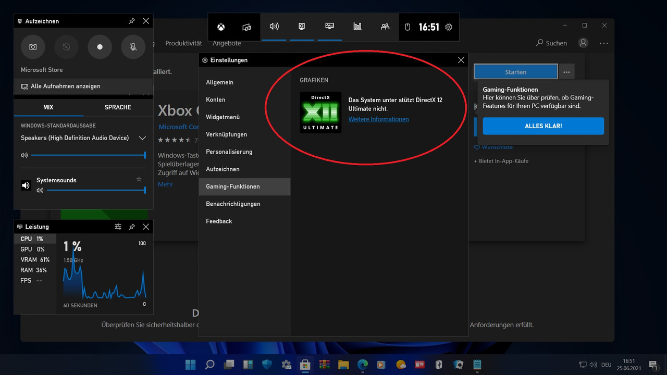Open the three-dots menu beside Starten
This screenshot has width=667, height=375.
(566, 72)
